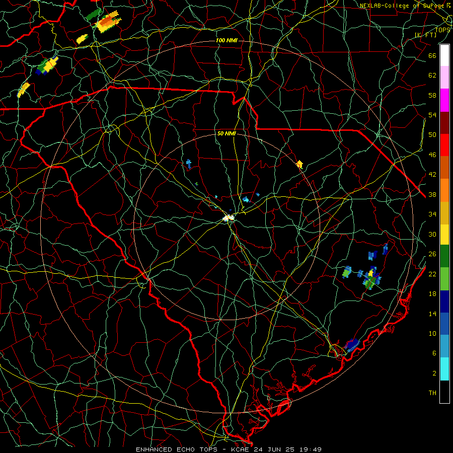Select the dark maroon legend swatch
The image size is (453, 453).
pyautogui.click(x=444, y=122)
